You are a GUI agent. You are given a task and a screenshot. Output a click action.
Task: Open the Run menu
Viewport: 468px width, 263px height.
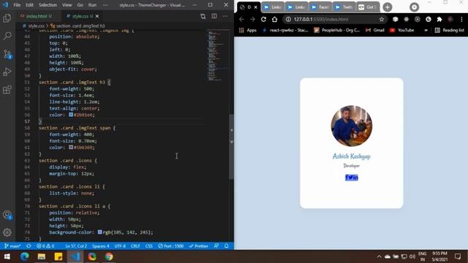click(x=92, y=5)
